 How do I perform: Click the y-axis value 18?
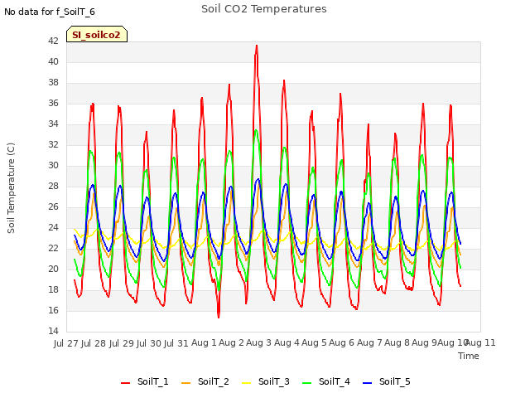(x=53, y=289)
